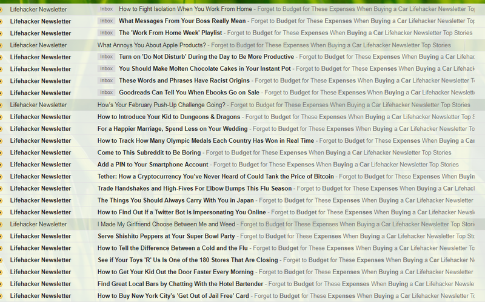Click Inbox label on 'Messages From Your Boss' row
The image size is (485, 302).
pyautogui.click(x=107, y=21)
